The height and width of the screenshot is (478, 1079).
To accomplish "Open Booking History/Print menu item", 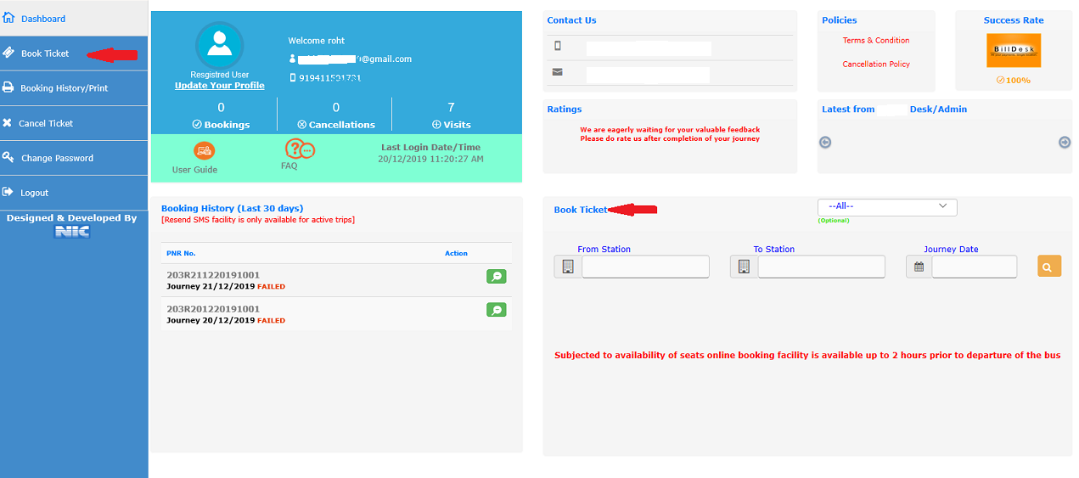I will tap(64, 88).
